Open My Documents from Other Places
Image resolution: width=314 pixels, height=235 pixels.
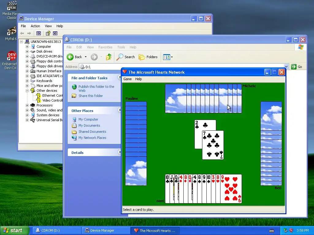click(x=89, y=125)
